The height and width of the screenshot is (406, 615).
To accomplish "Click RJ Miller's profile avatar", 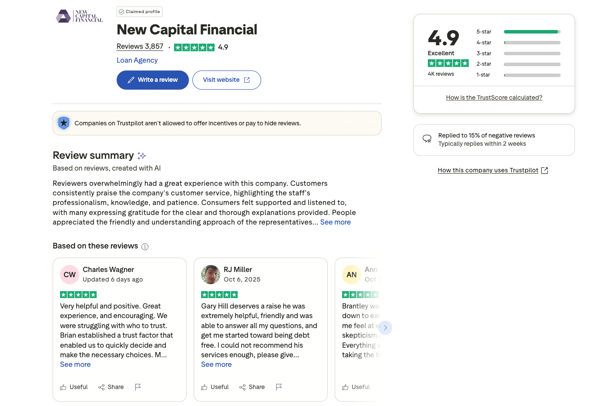I will (x=211, y=275).
